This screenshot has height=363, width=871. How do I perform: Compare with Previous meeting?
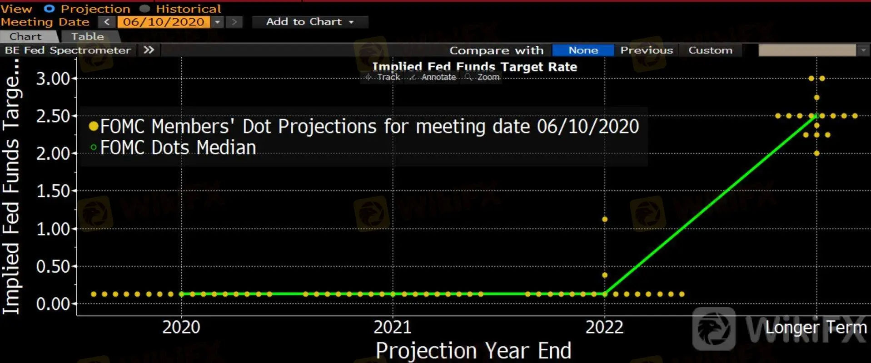[646, 50]
